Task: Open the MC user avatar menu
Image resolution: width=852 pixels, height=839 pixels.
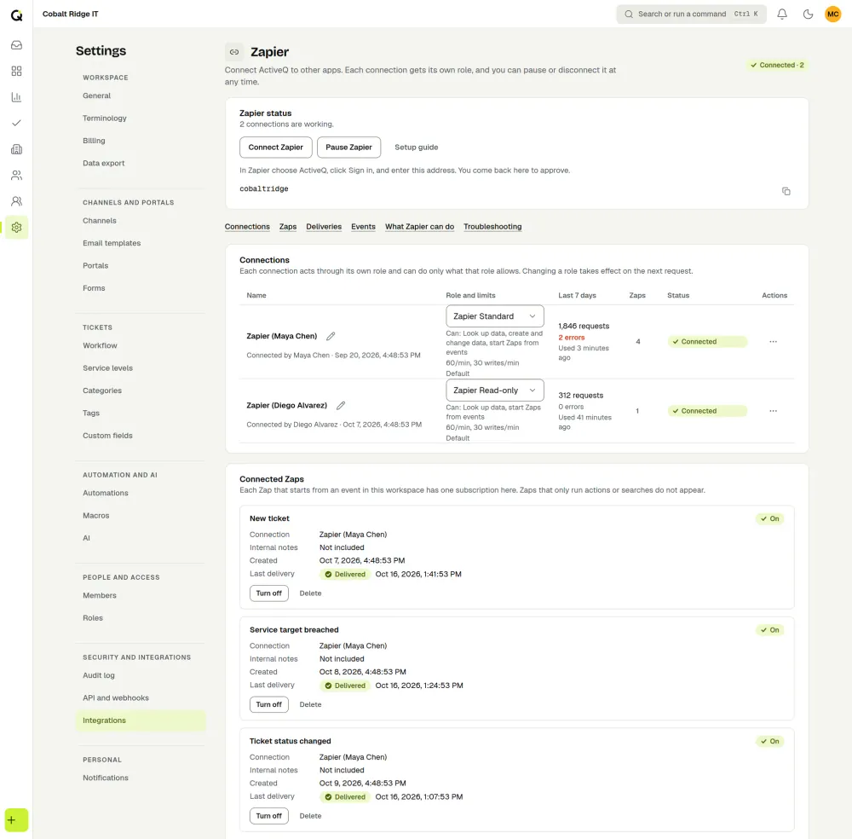Action: (832, 14)
